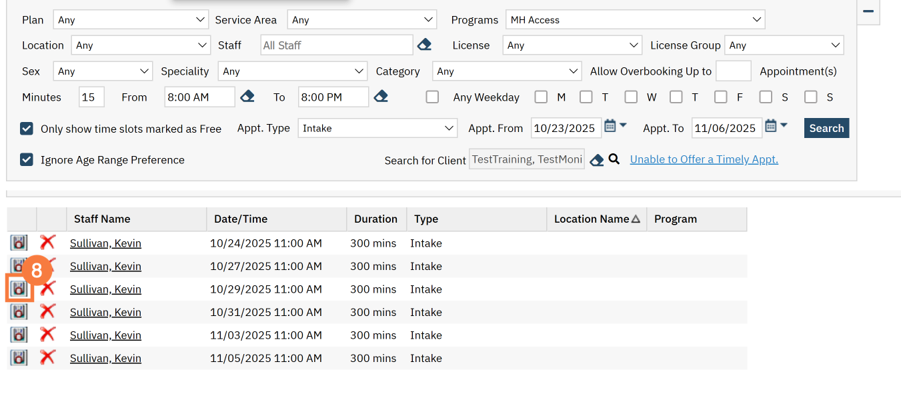Click the magnifier icon to search for client
The height and width of the screenshot is (398, 901).
[614, 159]
